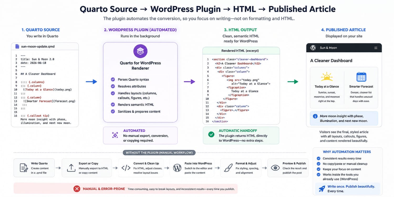Click the upload icon in the Export or Copy card
Screen dimensions: 394x197
click(71, 168)
